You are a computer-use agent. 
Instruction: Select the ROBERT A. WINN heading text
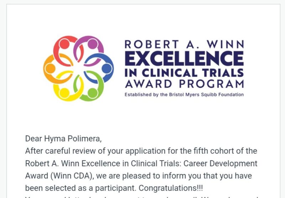click(184, 44)
